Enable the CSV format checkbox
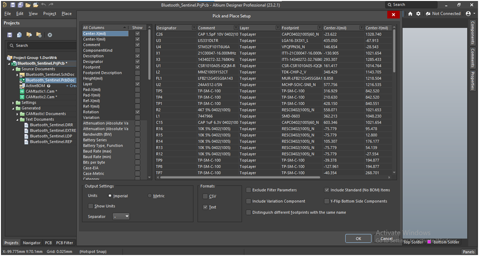The width and height of the screenshot is (479, 256). [x=205, y=196]
